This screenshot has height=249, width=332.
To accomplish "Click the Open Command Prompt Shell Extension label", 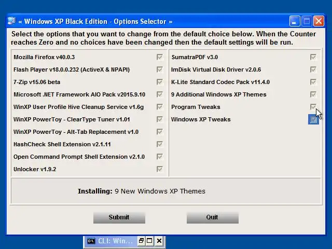I will pyautogui.click(x=79, y=157).
